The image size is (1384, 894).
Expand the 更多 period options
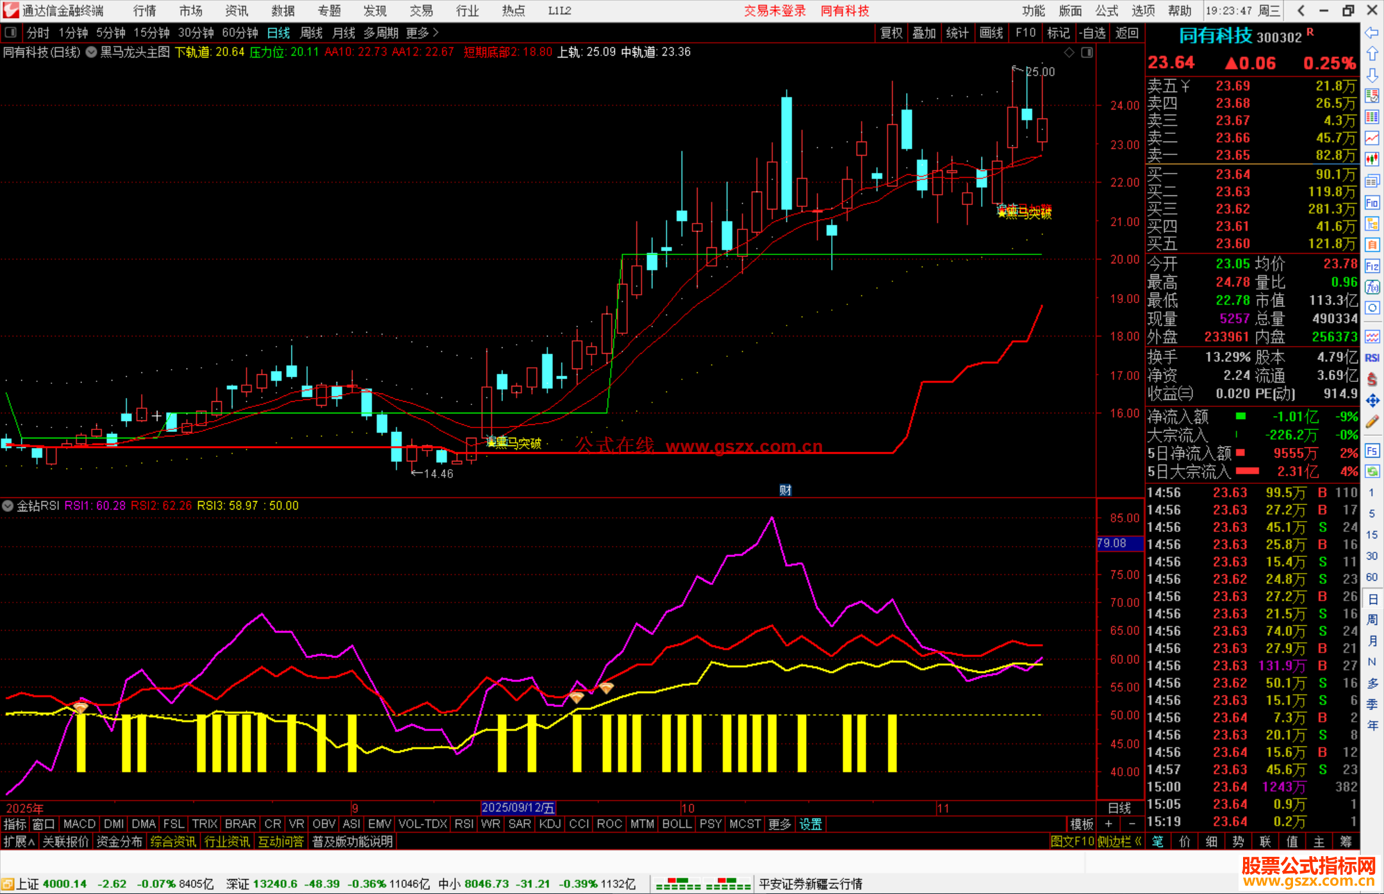click(422, 32)
